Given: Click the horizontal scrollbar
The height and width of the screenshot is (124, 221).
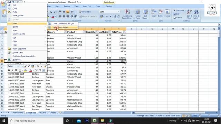Looking at the screenshot, I should [170, 113].
